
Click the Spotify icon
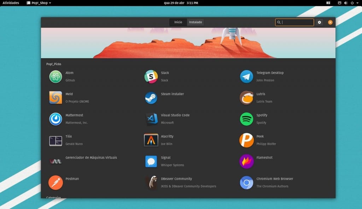click(246, 118)
